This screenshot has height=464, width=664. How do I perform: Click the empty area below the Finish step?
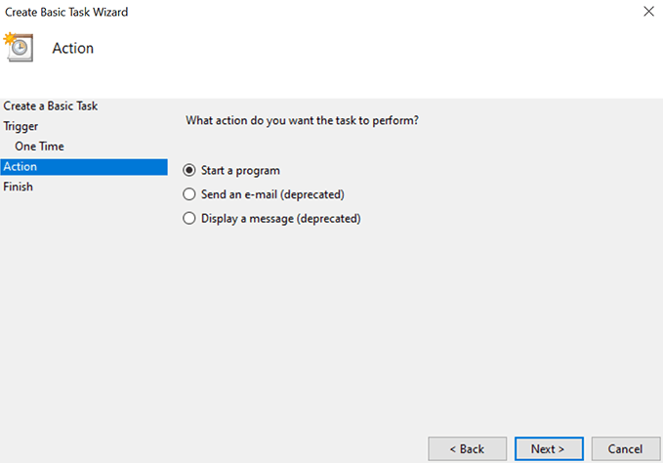[x=83, y=313]
